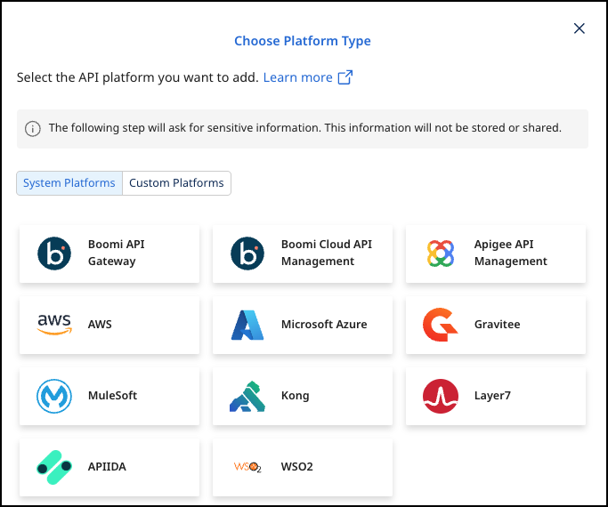Pick the MuleSoft platform label
The width and height of the screenshot is (608, 507).
tap(112, 396)
